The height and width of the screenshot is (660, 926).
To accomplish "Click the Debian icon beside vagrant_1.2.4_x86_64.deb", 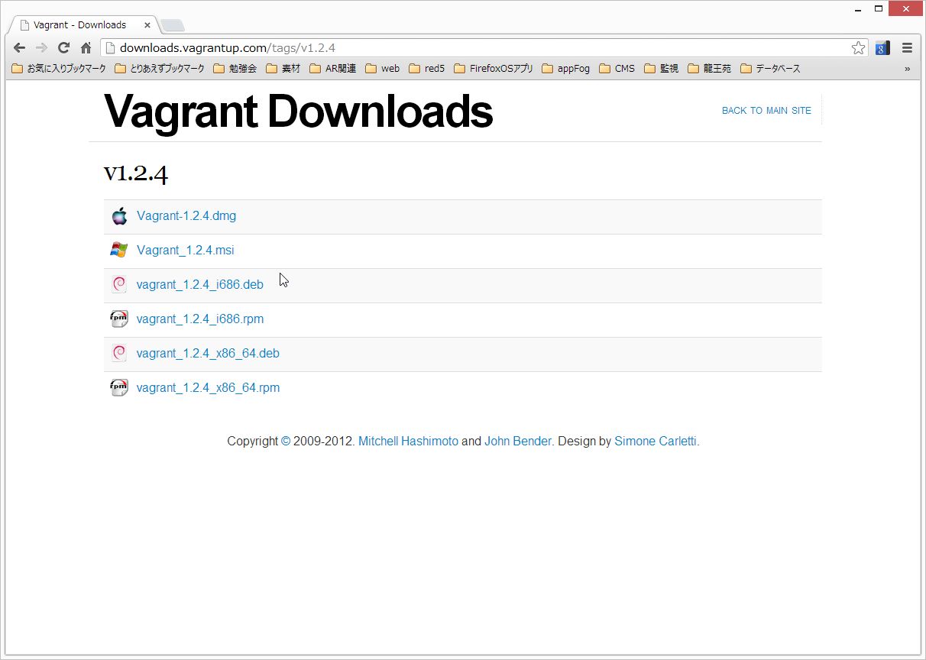I will click(119, 354).
